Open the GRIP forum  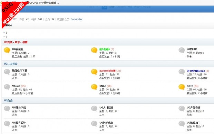190,86
